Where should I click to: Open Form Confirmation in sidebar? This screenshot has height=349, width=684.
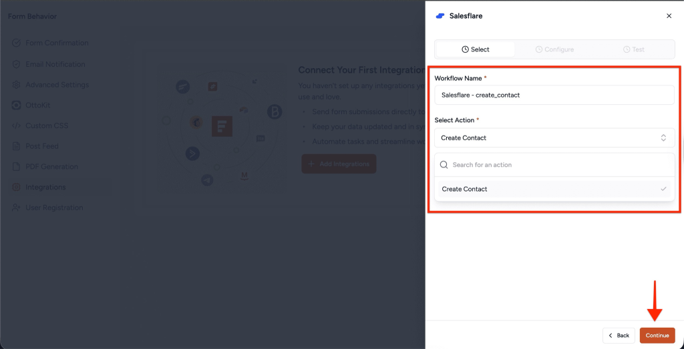(x=56, y=43)
